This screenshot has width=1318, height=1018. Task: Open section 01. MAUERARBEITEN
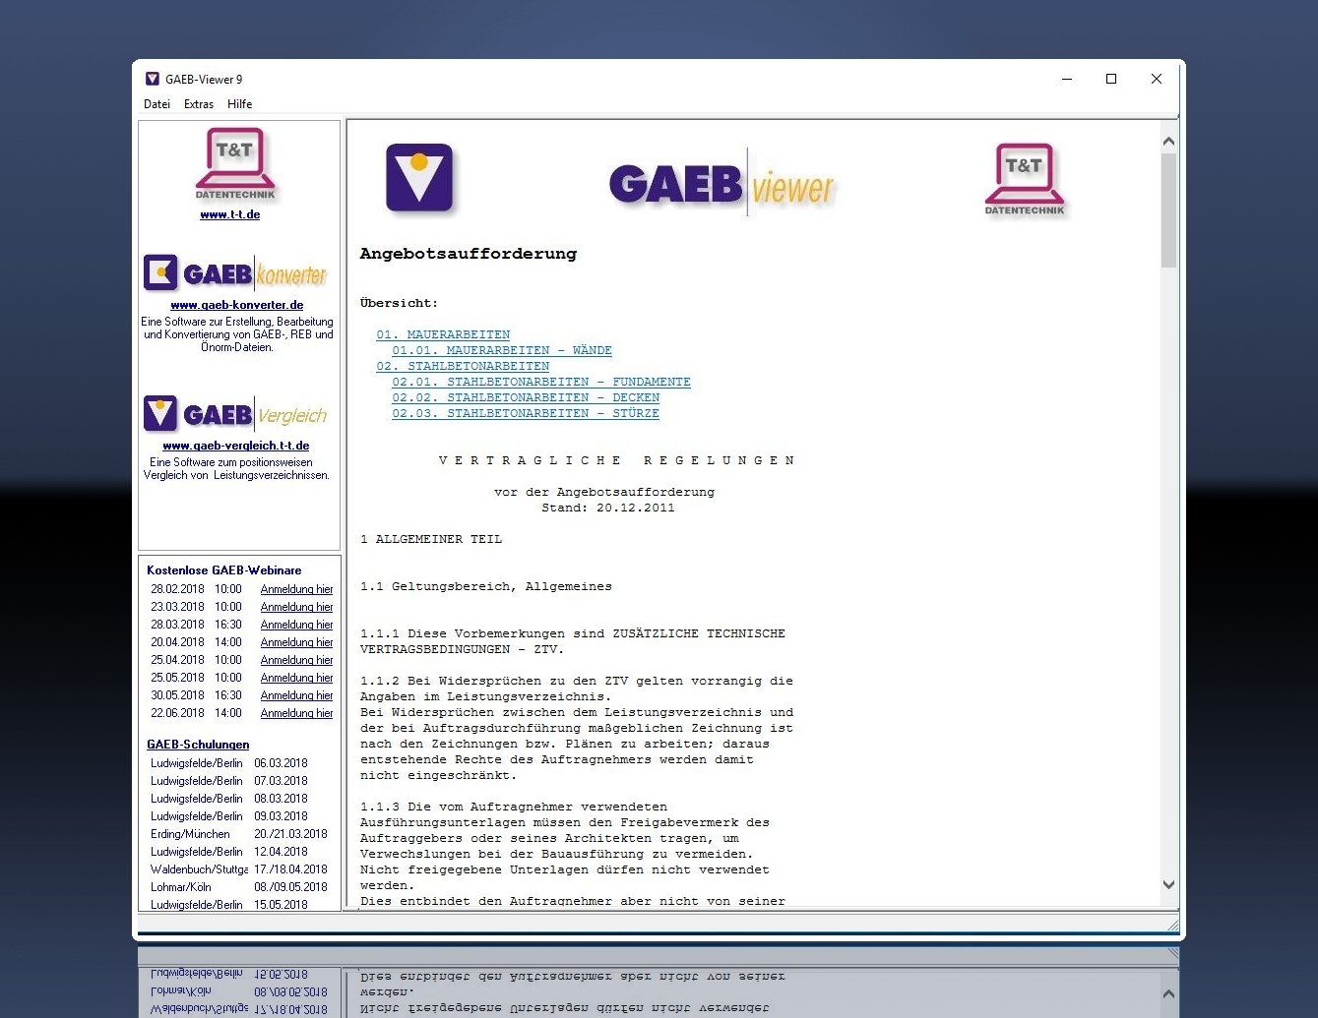pos(443,333)
